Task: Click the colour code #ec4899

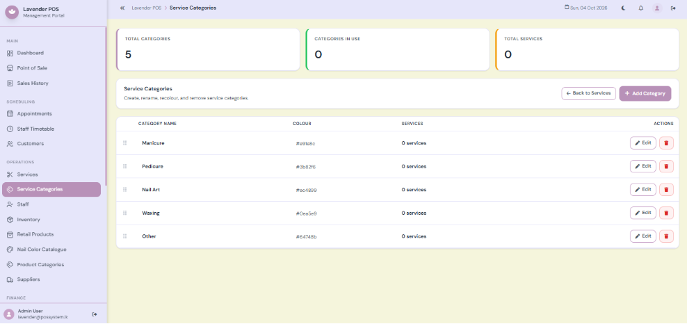Action: (306, 190)
